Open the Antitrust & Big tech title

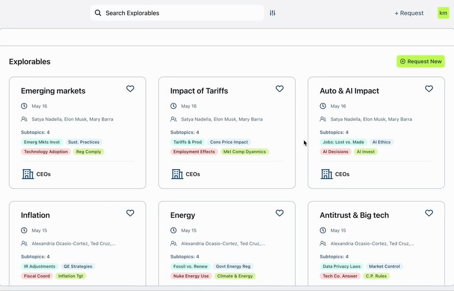click(354, 215)
